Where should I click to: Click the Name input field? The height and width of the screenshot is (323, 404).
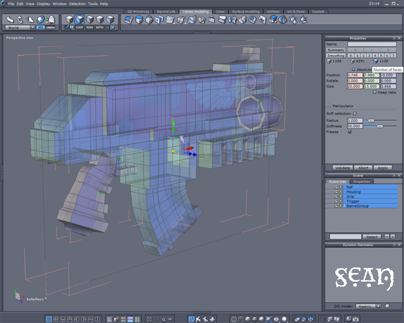coord(372,44)
